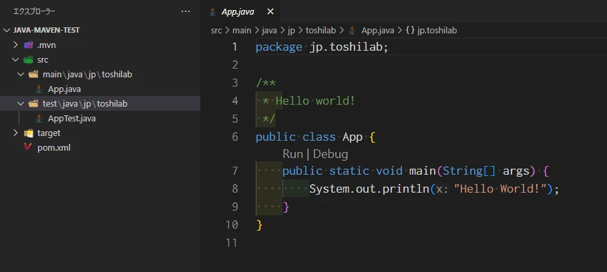
Task: Click breadcrumb segment toshilab
Action: [x=321, y=30]
